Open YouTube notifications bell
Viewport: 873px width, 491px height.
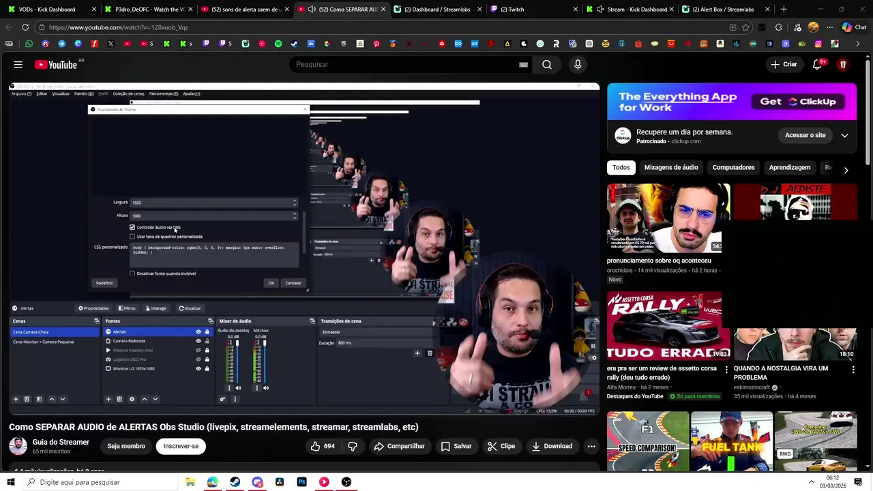(x=817, y=64)
